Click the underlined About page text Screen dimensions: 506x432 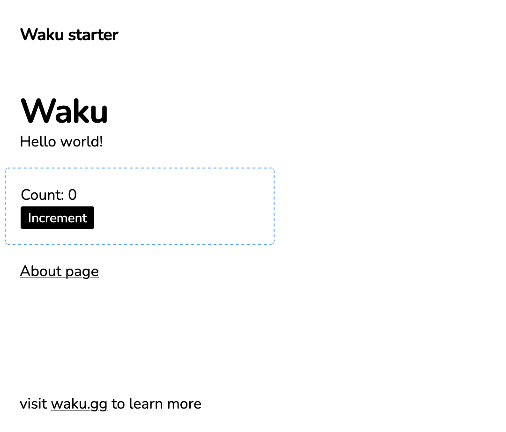click(x=59, y=271)
